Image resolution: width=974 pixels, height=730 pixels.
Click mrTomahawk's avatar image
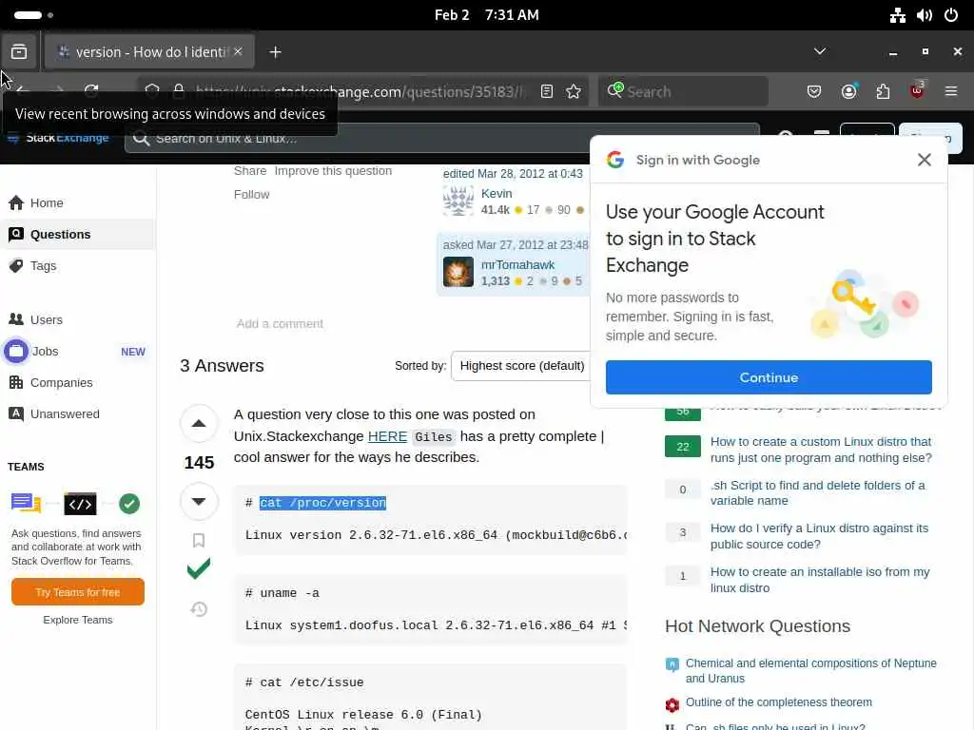(458, 272)
